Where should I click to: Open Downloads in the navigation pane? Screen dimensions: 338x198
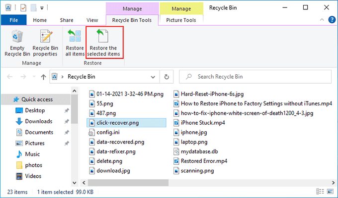point(38,121)
